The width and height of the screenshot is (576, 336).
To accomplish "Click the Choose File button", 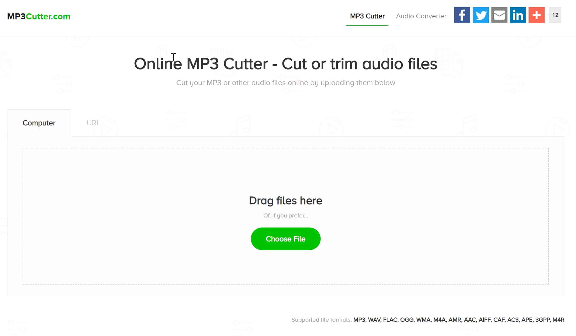I will [x=285, y=239].
